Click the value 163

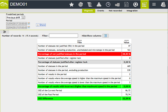point(129,50)
